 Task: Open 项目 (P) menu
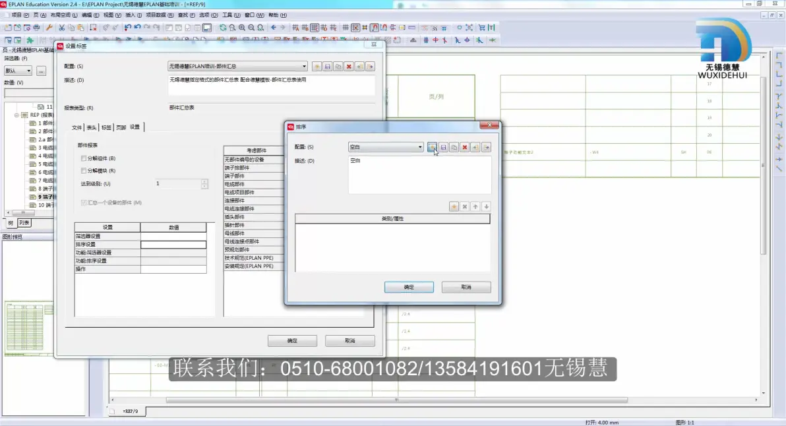click(x=20, y=15)
